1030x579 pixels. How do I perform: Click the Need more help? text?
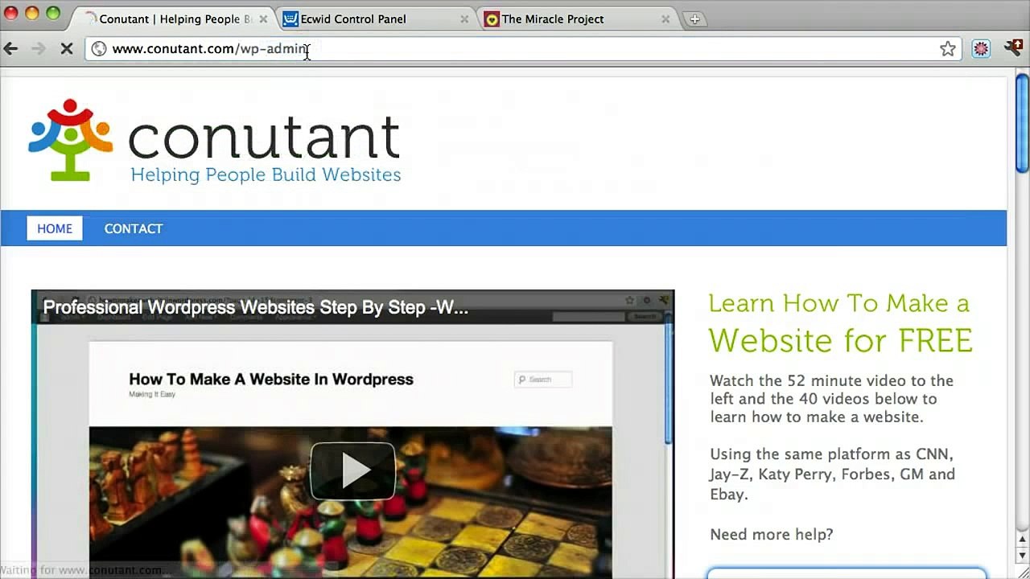coord(771,534)
